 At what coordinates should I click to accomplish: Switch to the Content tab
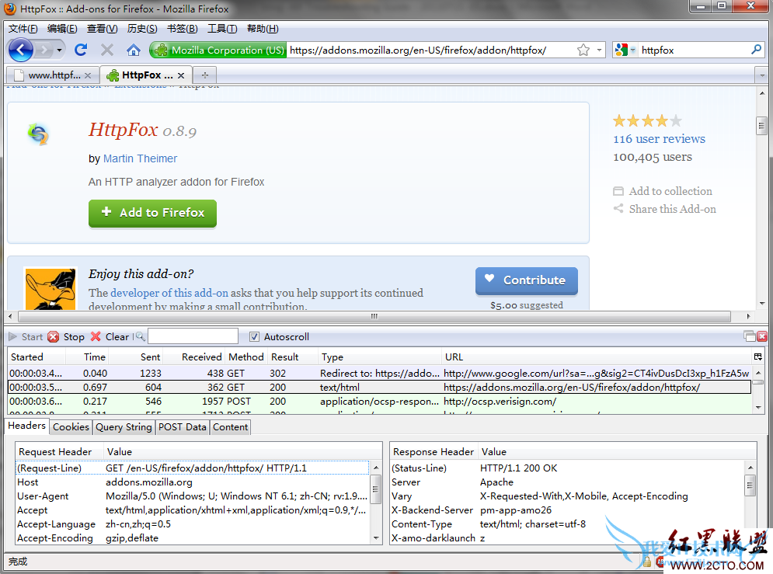pyautogui.click(x=230, y=427)
